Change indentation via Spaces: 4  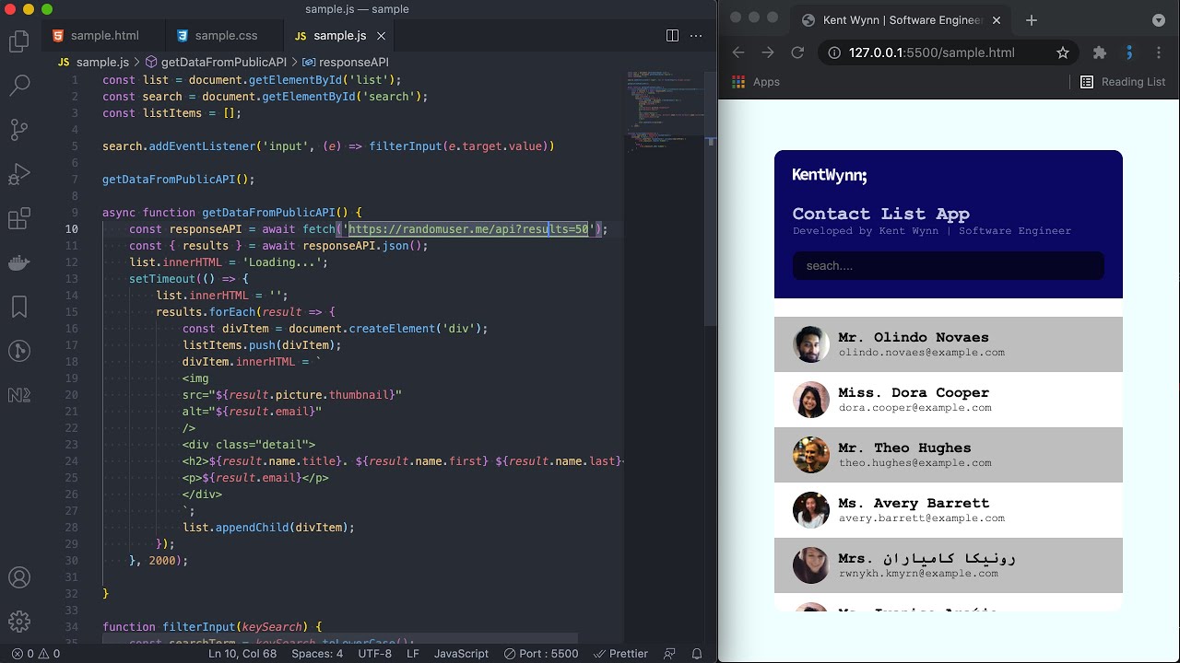(x=317, y=654)
